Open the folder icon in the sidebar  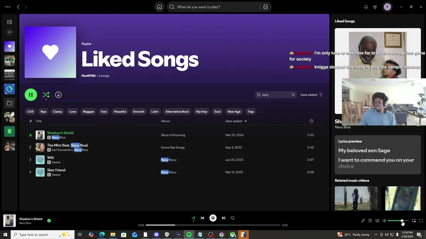tap(9, 103)
